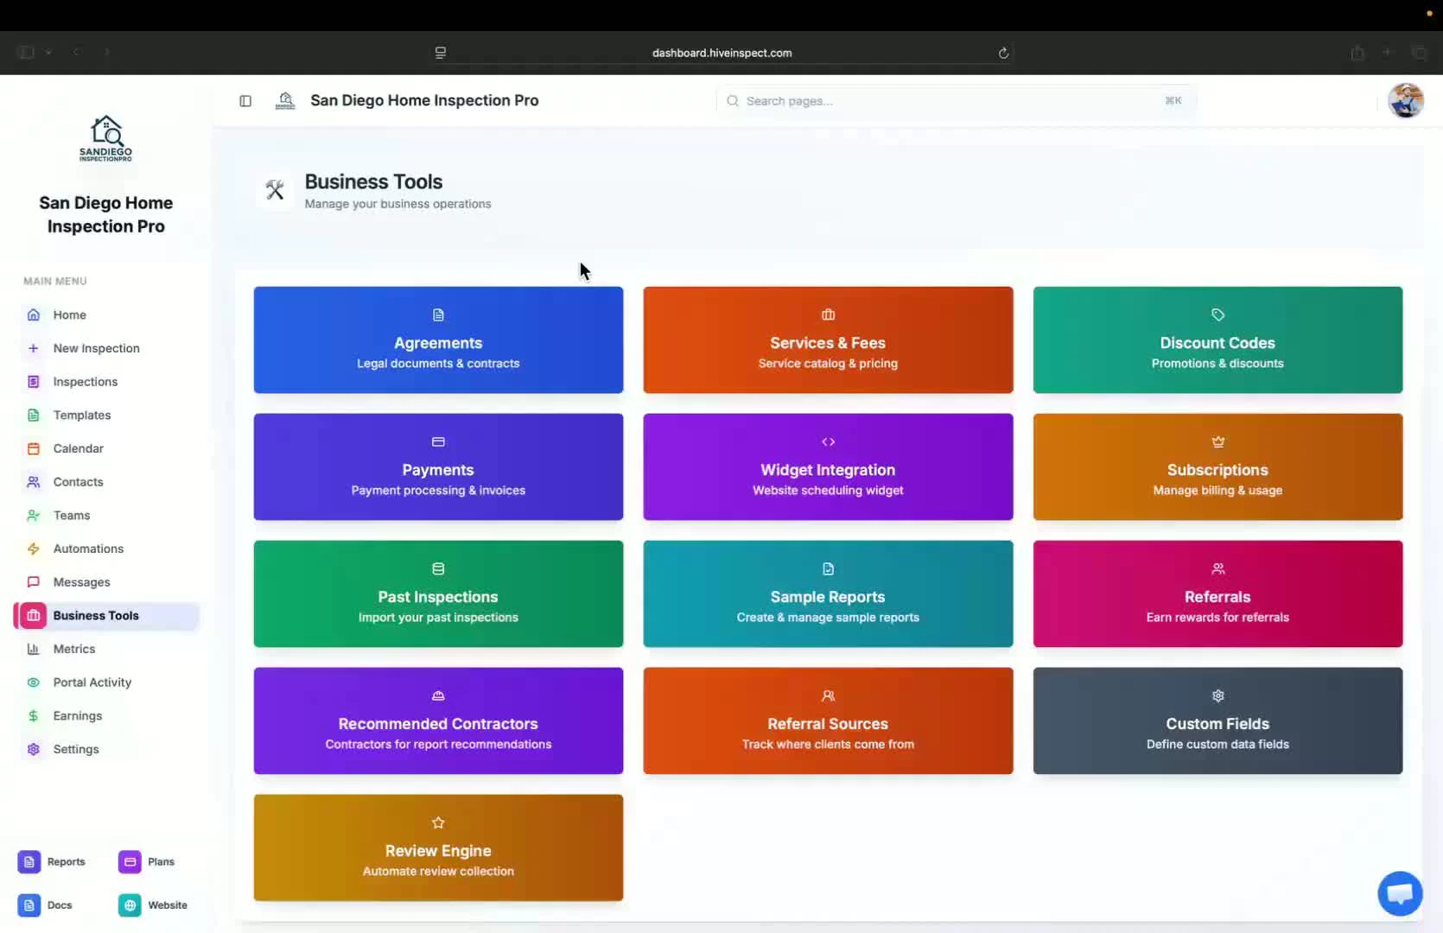The height and width of the screenshot is (933, 1443).
Task: Open the New Inspection plus icon
Action: [34, 348]
